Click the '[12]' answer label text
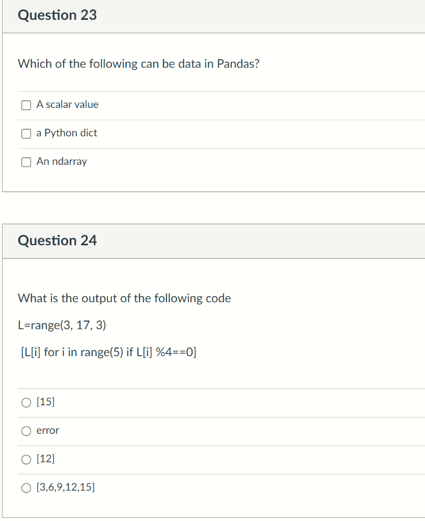 click(45, 458)
